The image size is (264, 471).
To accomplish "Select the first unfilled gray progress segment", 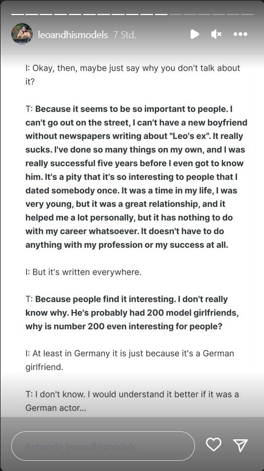I will pyautogui.click(x=176, y=14).
